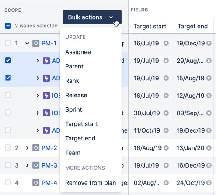Image resolution: width=216 pixels, height=195 pixels.
Task: Click the PM-2 issue type icon
Action: point(36,148)
